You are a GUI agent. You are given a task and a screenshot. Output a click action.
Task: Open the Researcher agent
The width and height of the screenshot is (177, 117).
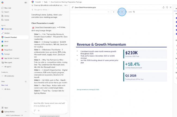tap(8, 29)
